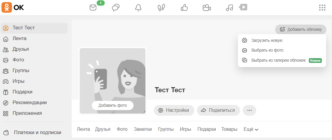Open the three-dots more actions button
This screenshot has height=140, width=332.
(x=249, y=110)
